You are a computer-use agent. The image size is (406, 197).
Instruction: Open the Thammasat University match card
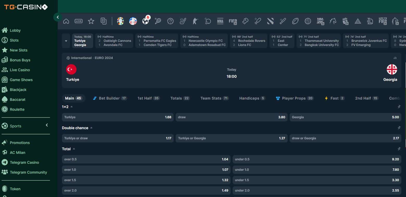tap(319, 41)
